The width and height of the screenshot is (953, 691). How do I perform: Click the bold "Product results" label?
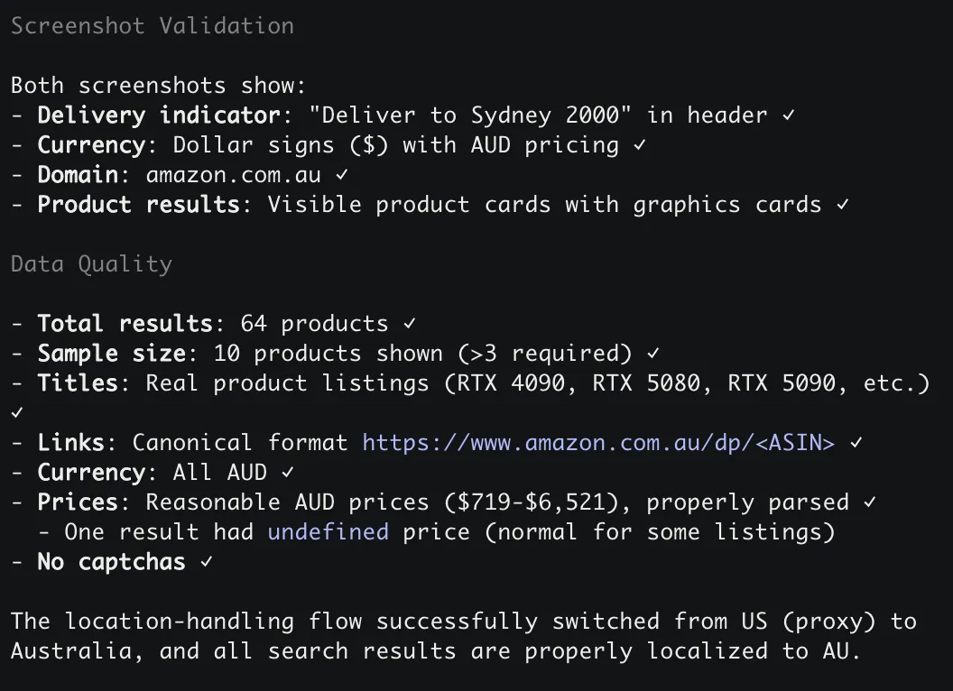[138, 205]
